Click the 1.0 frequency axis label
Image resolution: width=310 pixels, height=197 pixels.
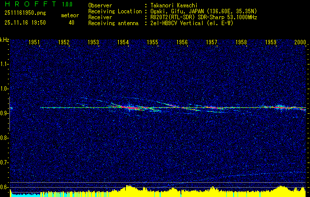4,89
